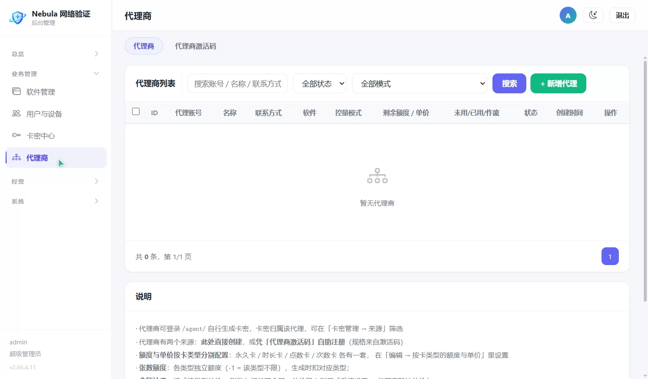The height and width of the screenshot is (379, 648).
Task: Click the 代理账号 column header
Action: pyautogui.click(x=189, y=113)
